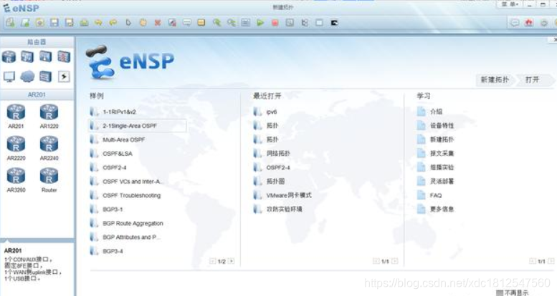Pick the generic Router device
The width and height of the screenshot is (557, 296).
(49, 180)
